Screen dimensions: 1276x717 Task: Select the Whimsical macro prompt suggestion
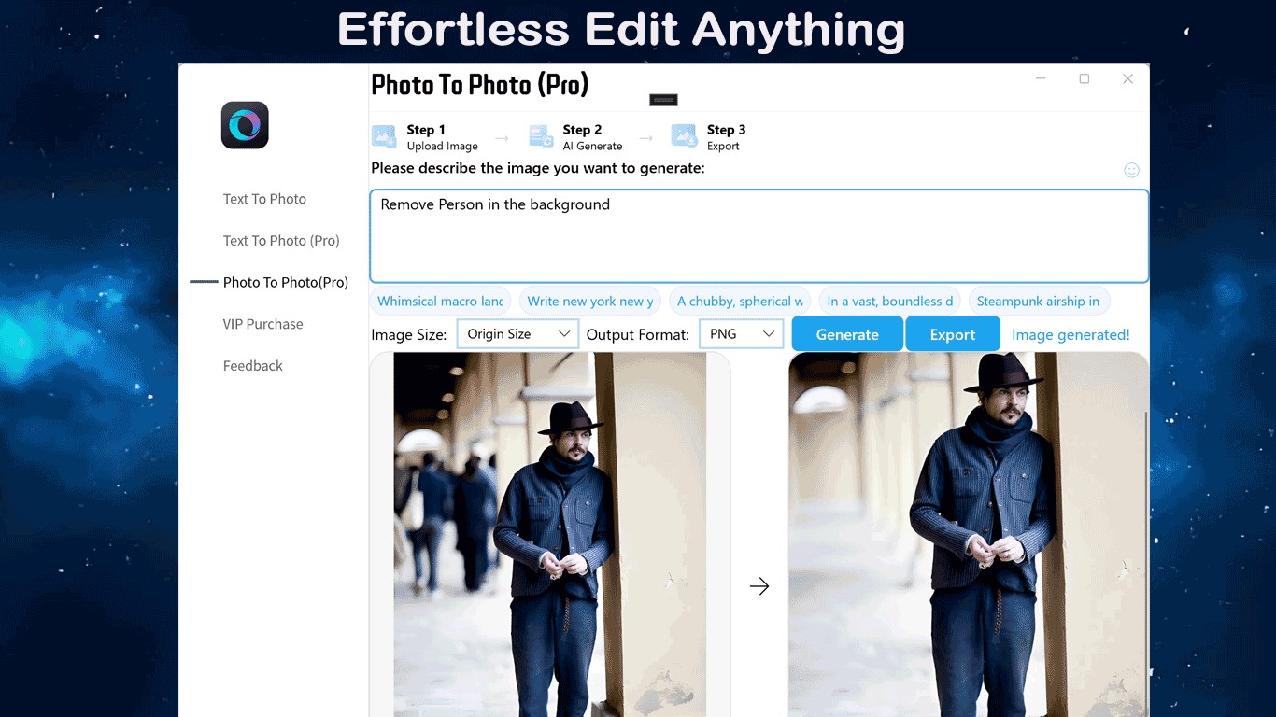click(440, 301)
